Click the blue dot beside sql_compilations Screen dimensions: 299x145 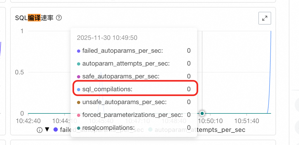pos(79,89)
